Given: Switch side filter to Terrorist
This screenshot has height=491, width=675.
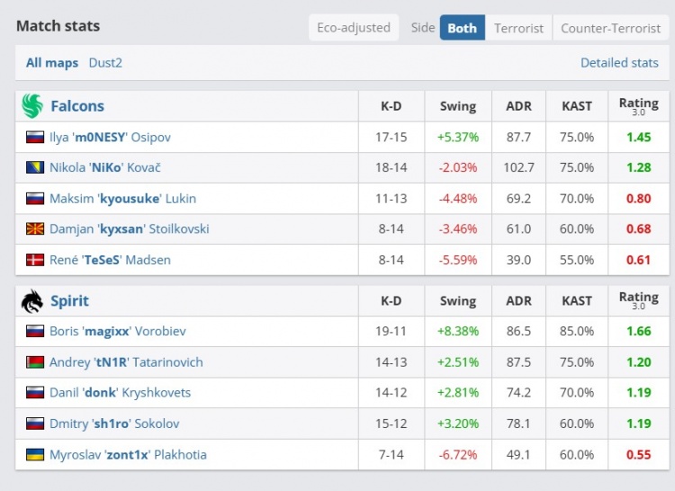Looking at the screenshot, I should click(518, 28).
